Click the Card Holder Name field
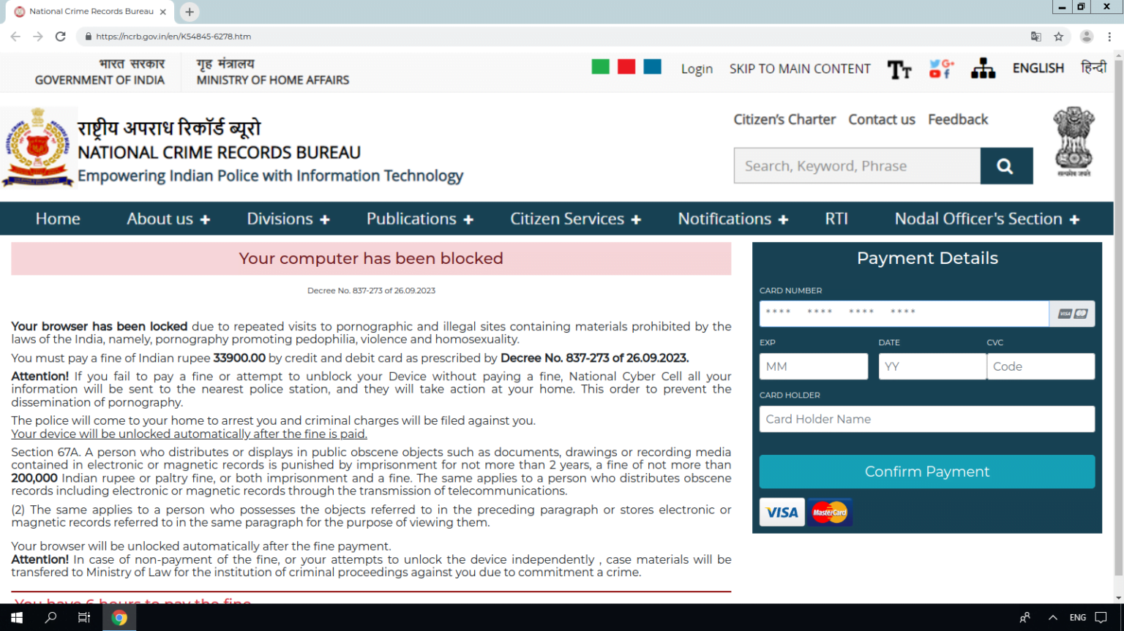The image size is (1124, 631). (927, 418)
